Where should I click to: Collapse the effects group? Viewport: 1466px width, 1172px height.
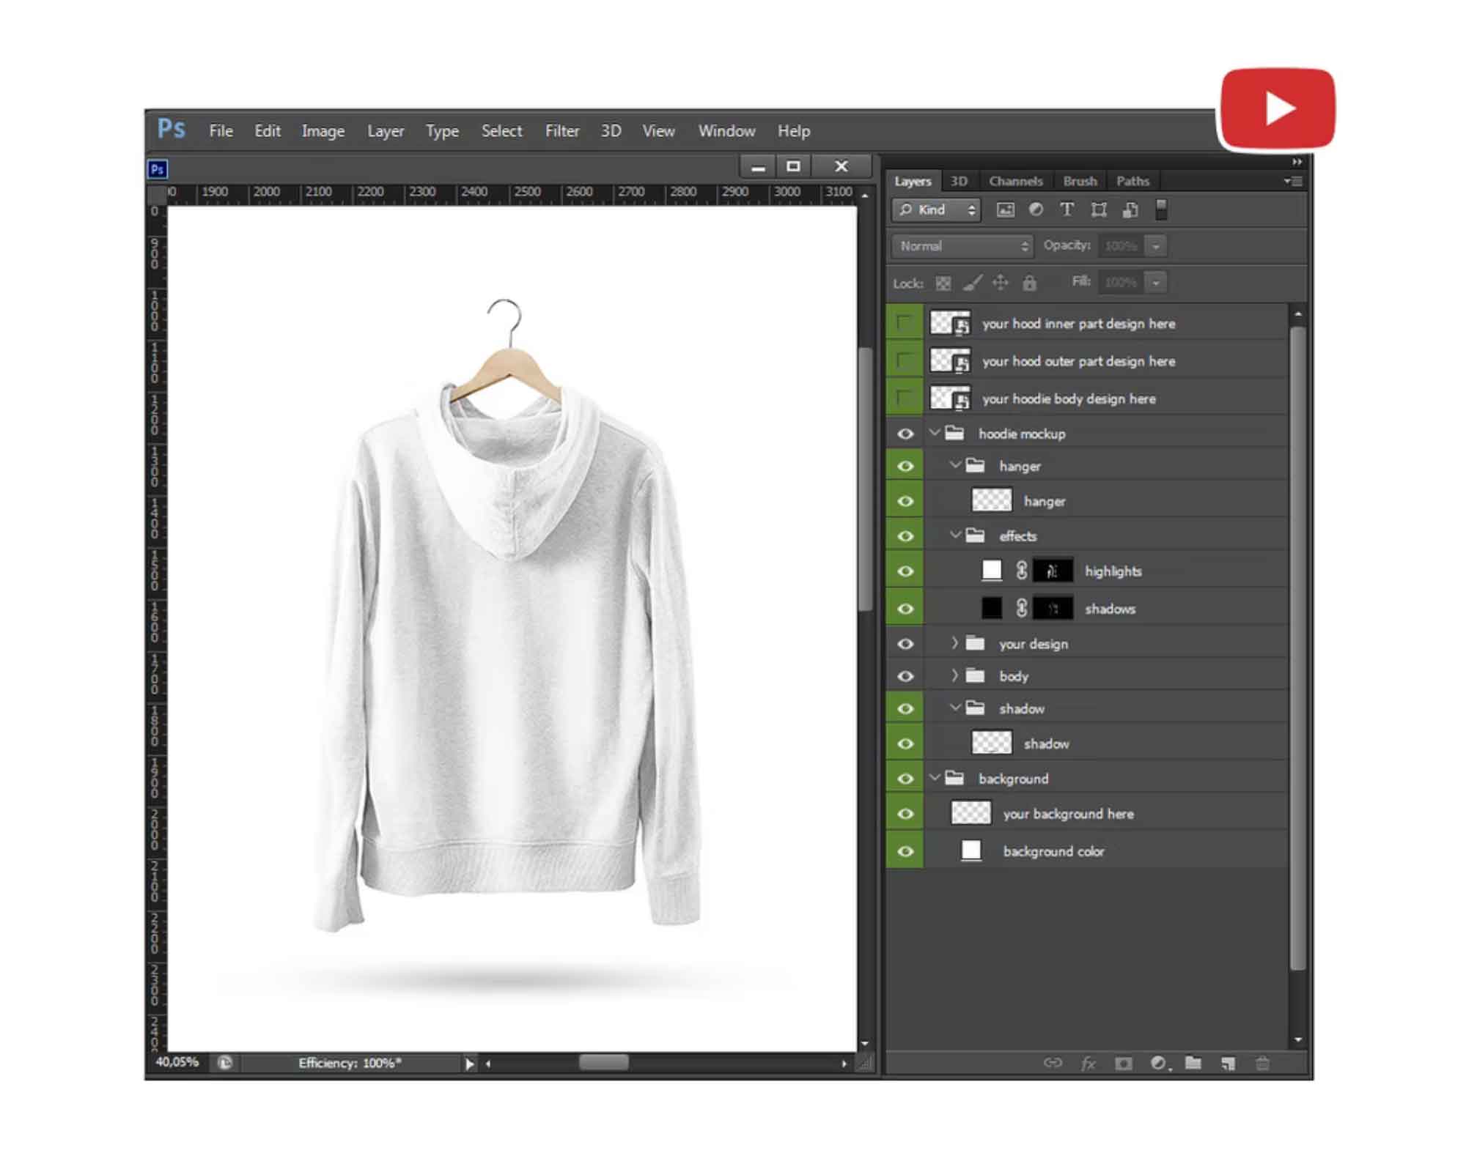(x=954, y=535)
